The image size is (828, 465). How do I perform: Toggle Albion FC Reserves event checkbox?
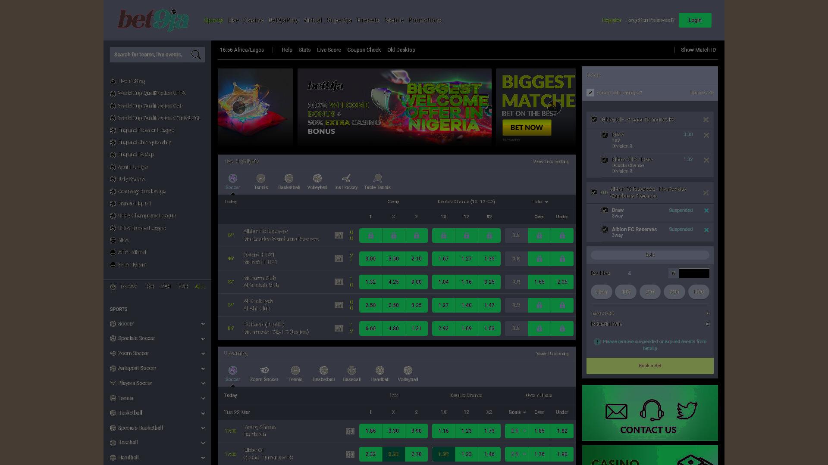point(594,192)
